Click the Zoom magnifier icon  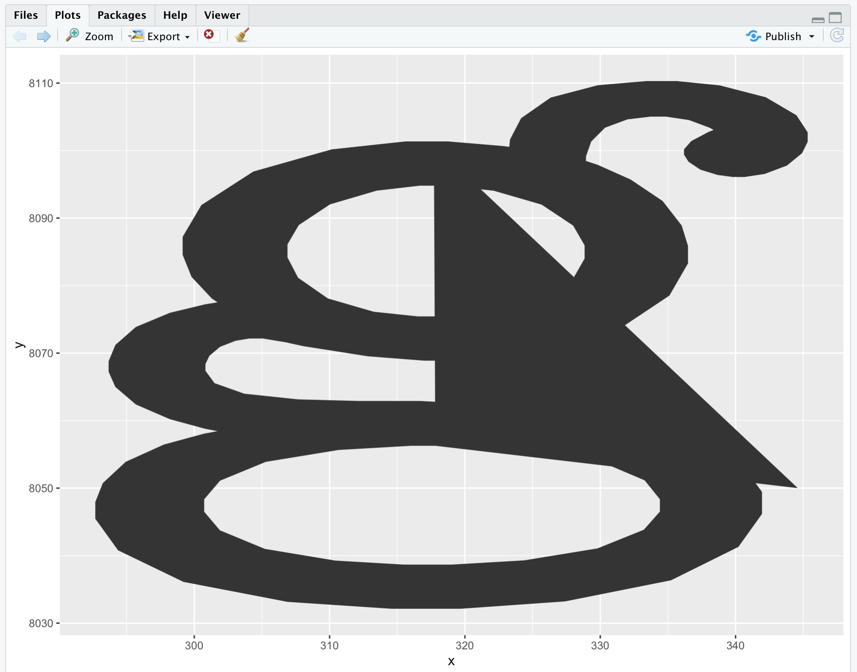73,35
